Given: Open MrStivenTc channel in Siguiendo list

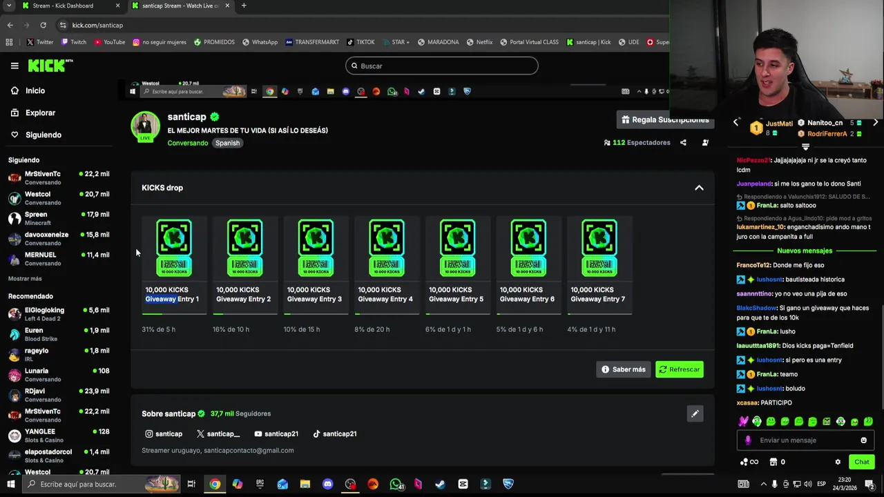Looking at the screenshot, I should click(59, 178).
